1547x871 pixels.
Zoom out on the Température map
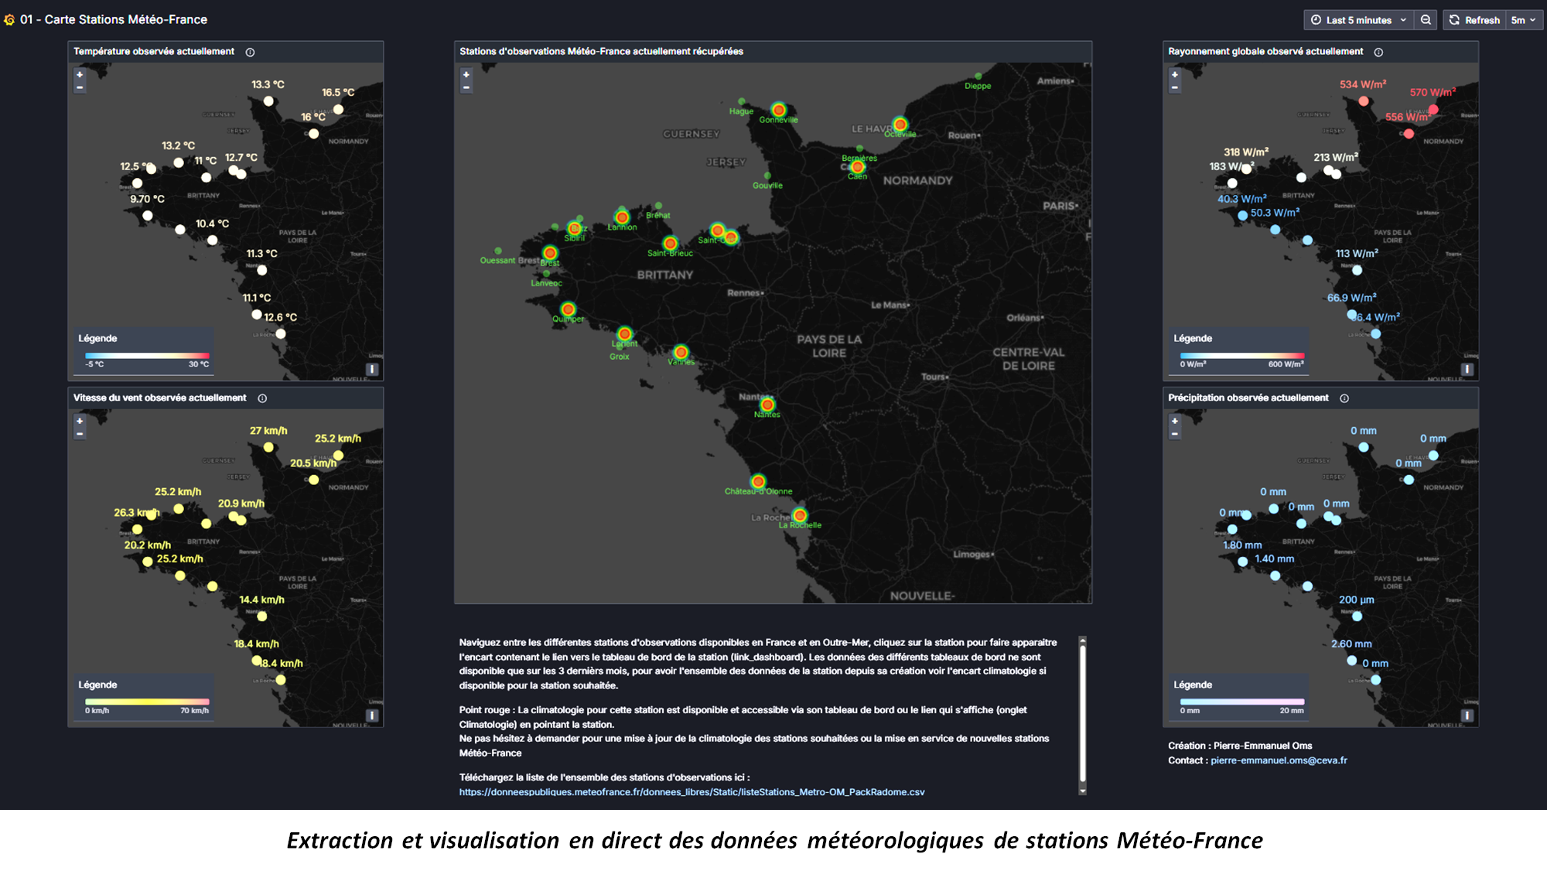click(x=80, y=87)
